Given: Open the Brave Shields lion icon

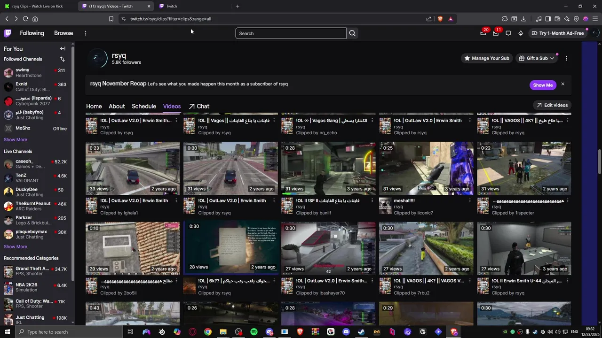Looking at the screenshot, I should (440, 19).
